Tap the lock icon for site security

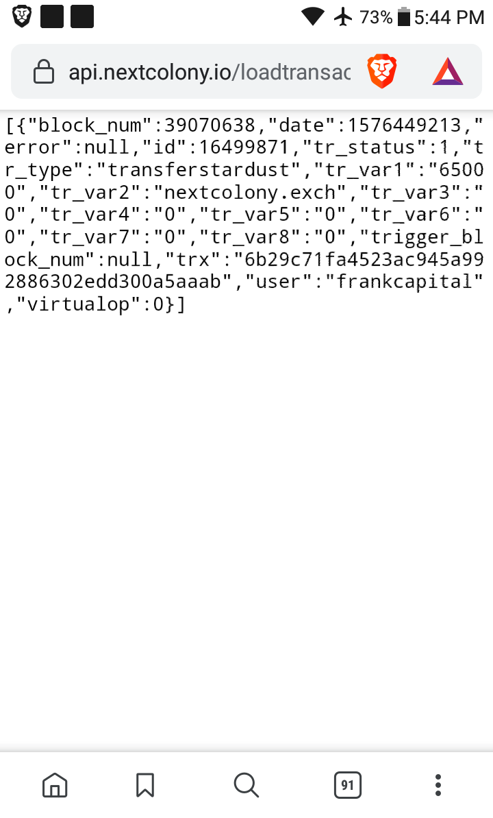click(44, 71)
